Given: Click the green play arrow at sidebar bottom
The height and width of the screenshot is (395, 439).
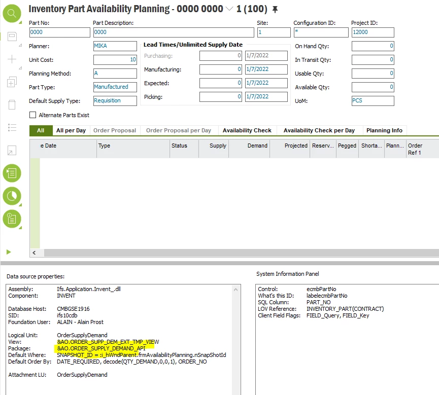Looking at the screenshot, I should (x=9, y=252).
